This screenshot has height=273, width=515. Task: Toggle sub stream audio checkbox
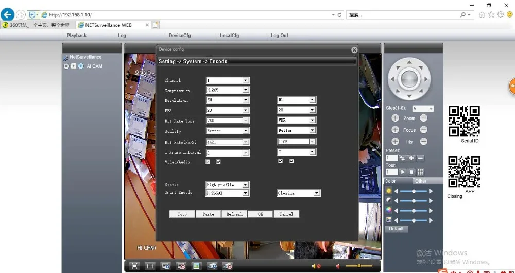tap(291, 162)
